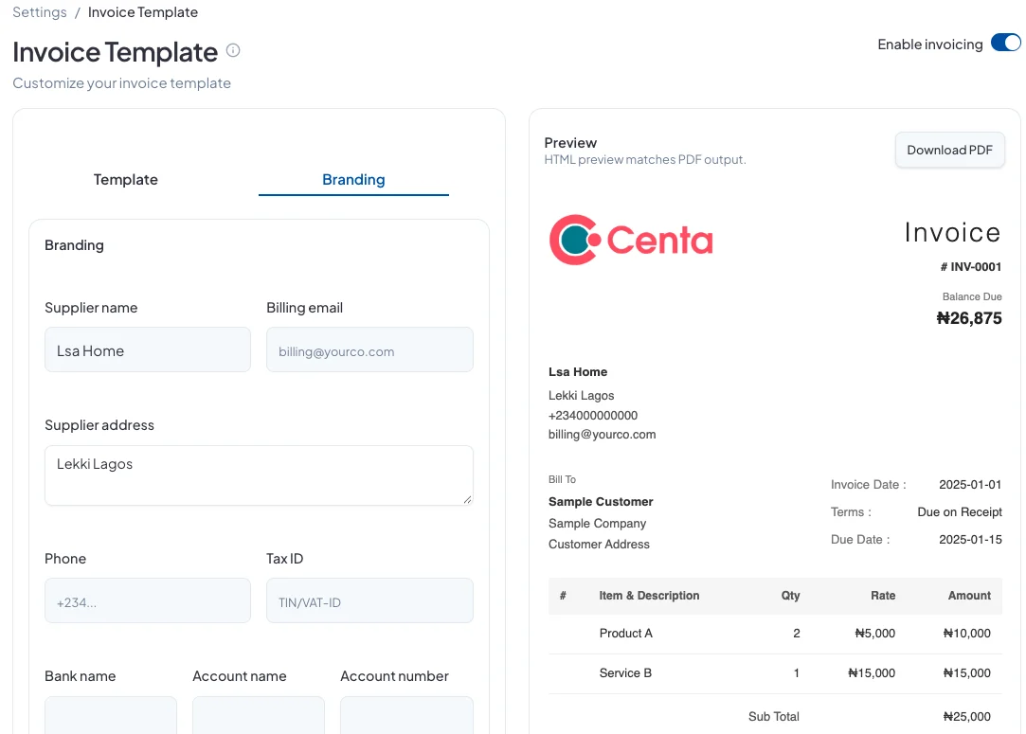
Task: Click 'Lekki Lagos' in invoice preview
Action: pos(581,396)
